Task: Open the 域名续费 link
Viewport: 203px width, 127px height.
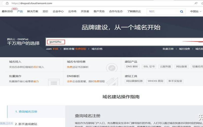Action: tap(184, 49)
